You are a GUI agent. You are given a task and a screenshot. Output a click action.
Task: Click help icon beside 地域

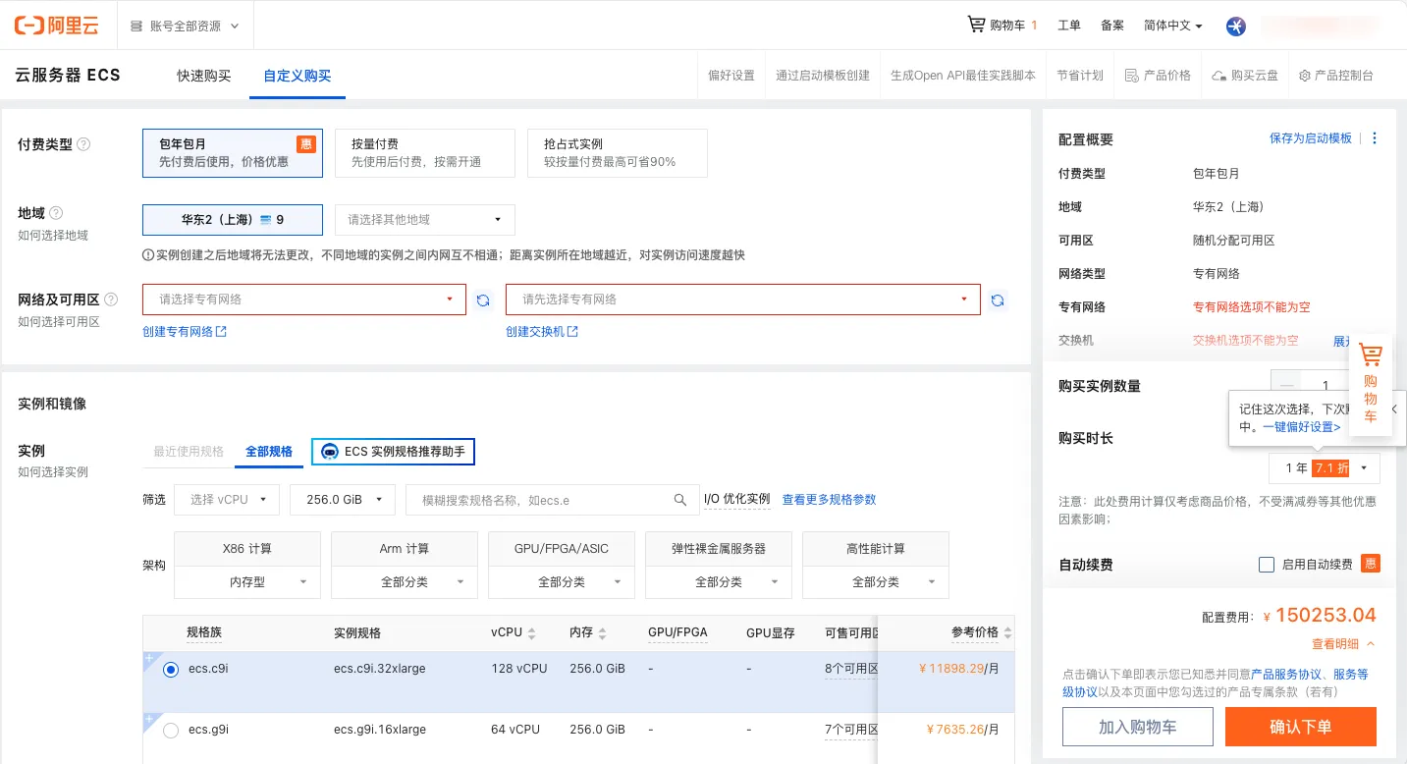coord(56,213)
